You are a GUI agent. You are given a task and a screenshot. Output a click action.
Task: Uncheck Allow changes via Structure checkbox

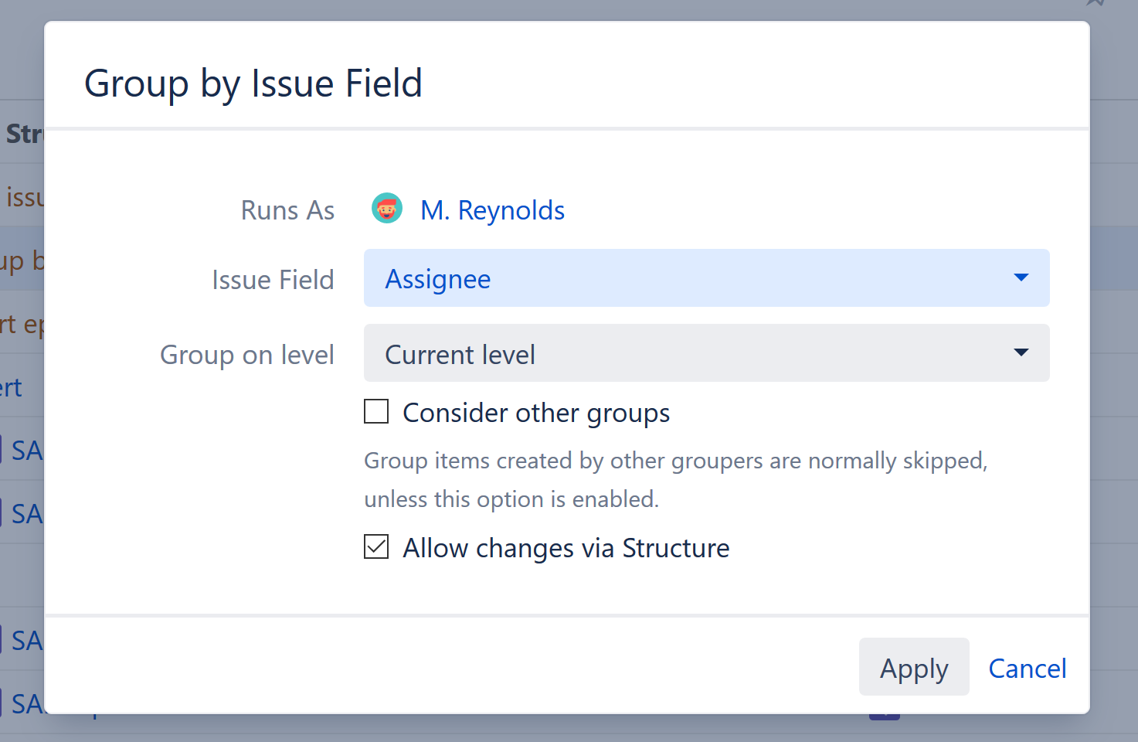click(x=376, y=547)
